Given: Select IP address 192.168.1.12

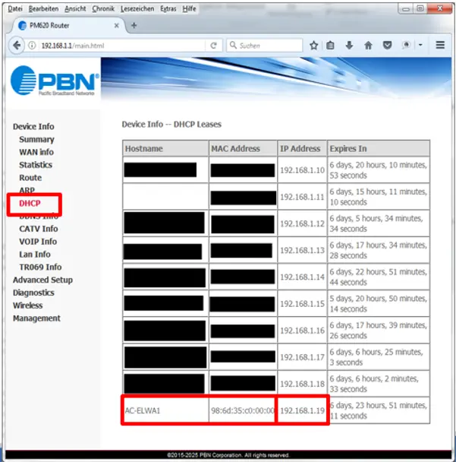Looking at the screenshot, I should point(302,223).
